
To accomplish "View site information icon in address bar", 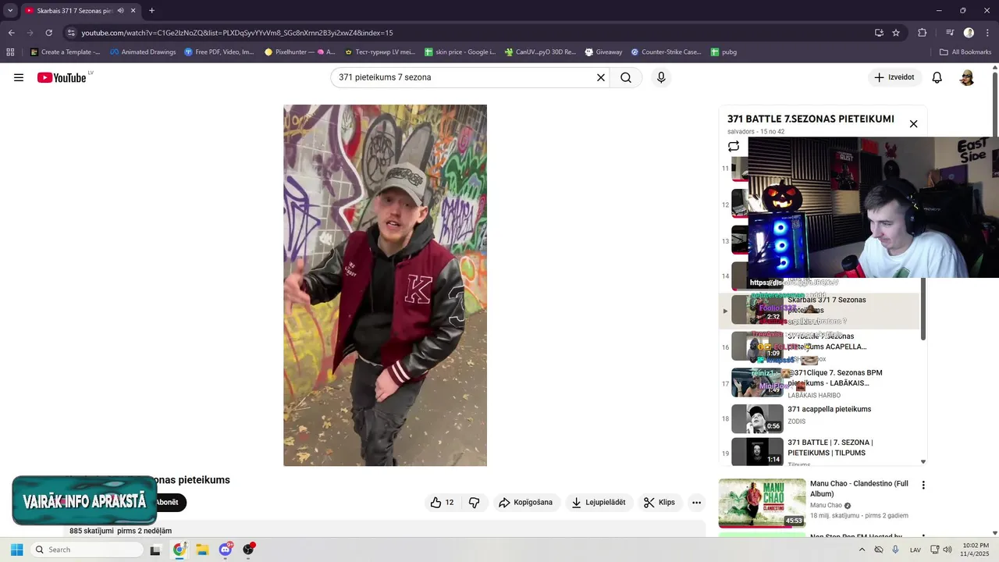I will coord(71,33).
